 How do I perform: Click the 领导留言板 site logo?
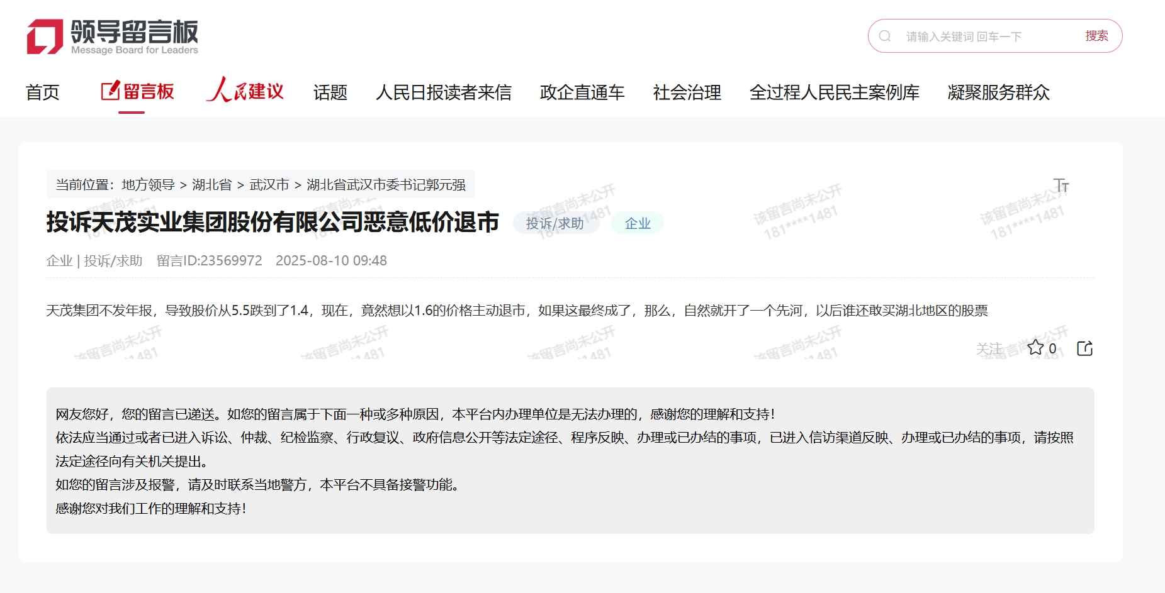click(112, 36)
